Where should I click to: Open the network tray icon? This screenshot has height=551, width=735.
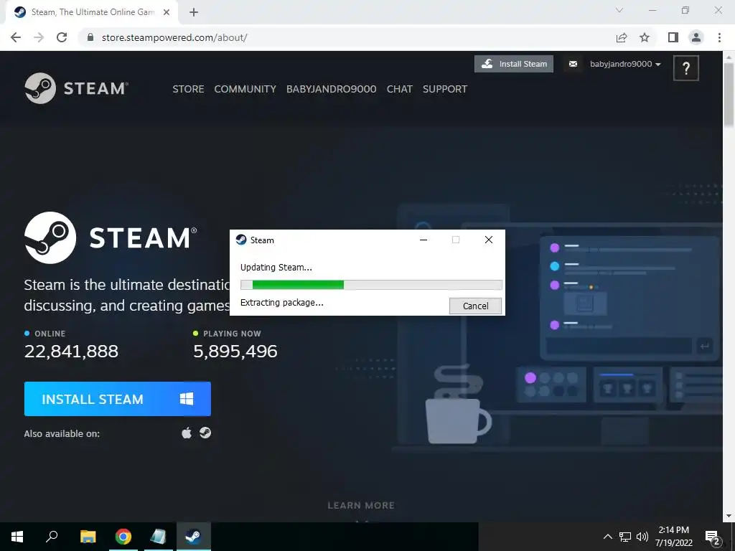625,537
